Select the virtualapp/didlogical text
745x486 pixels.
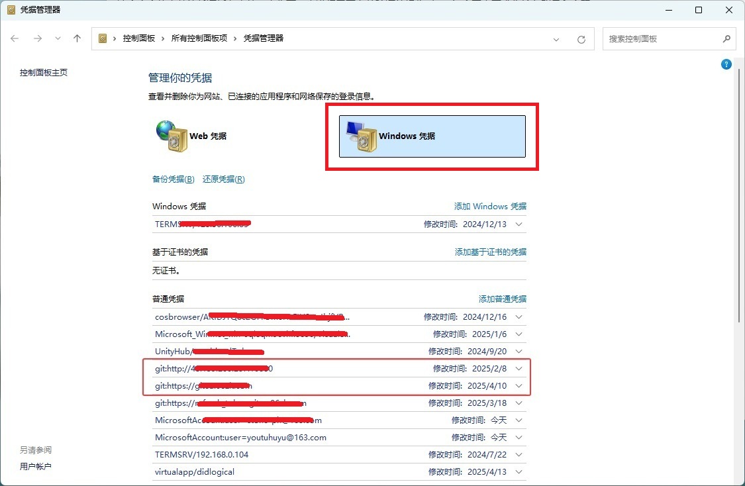click(x=194, y=471)
